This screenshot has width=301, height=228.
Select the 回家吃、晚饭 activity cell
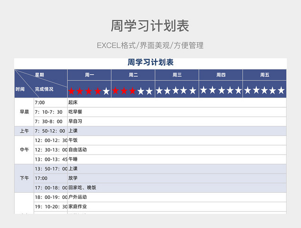pyautogui.click(x=177, y=188)
